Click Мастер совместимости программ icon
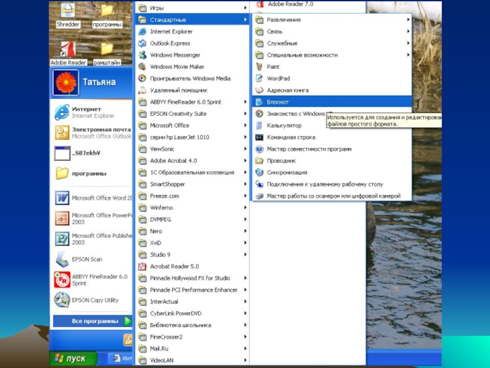This screenshot has width=490, height=368. 259,149
